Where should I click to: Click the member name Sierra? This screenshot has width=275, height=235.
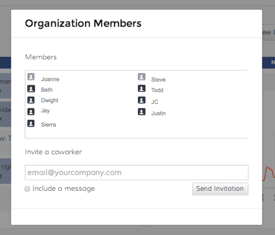click(48, 125)
